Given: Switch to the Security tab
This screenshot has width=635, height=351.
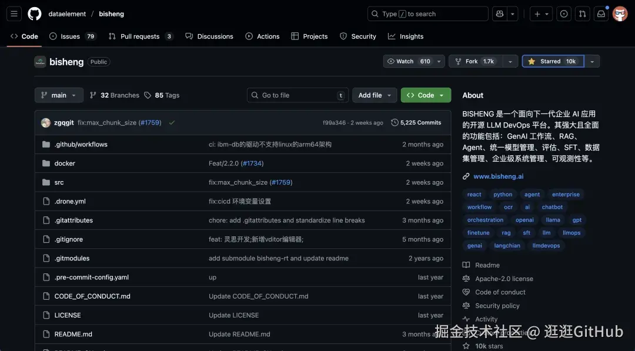Looking at the screenshot, I should pyautogui.click(x=358, y=36).
